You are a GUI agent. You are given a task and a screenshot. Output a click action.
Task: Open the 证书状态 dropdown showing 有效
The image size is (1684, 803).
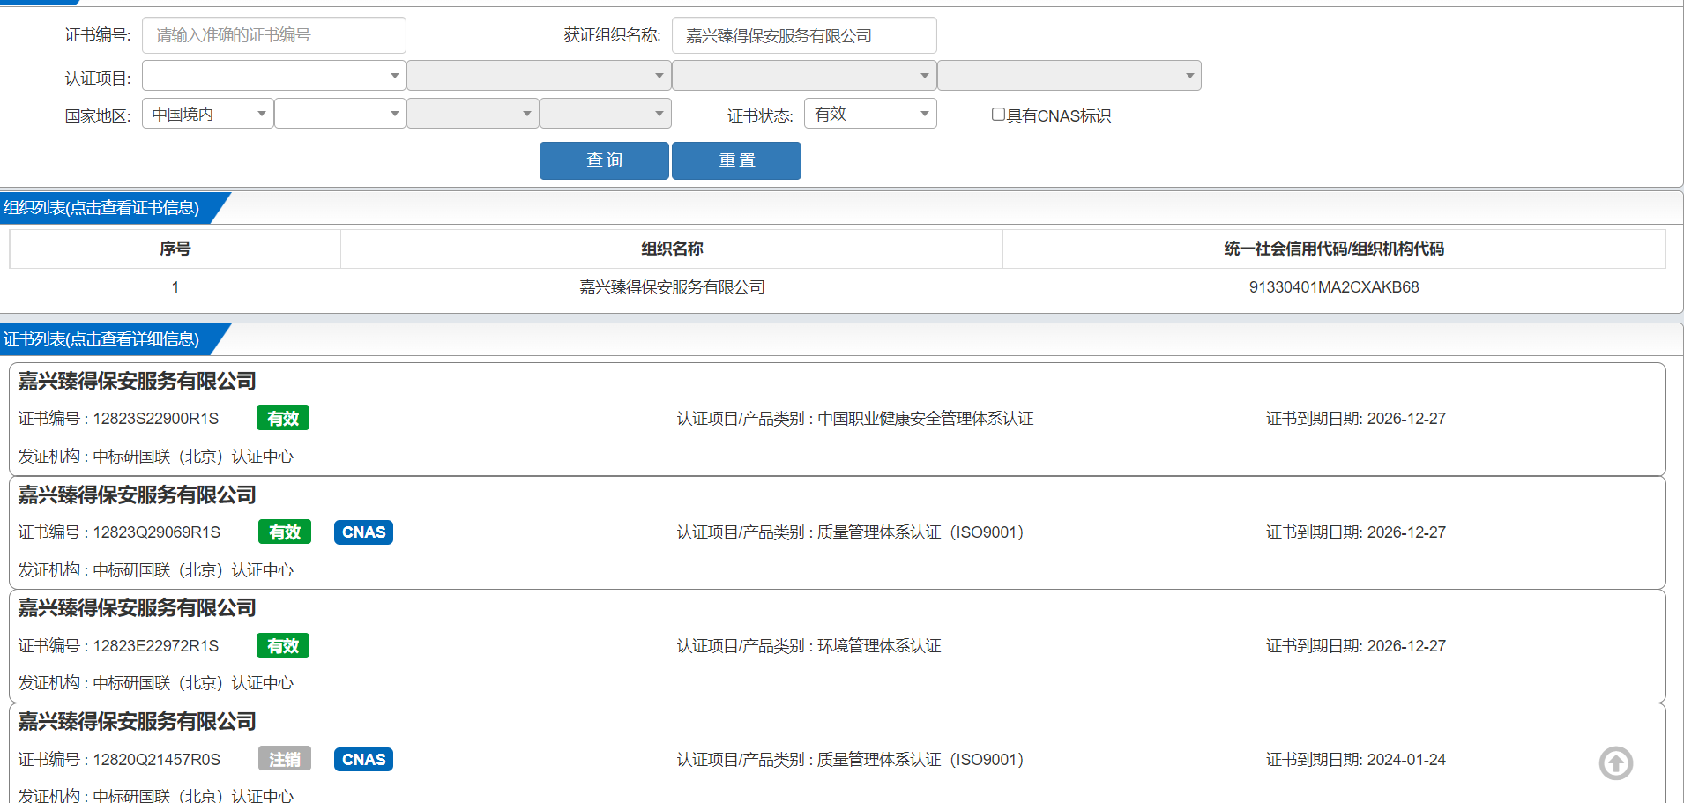pos(870,114)
